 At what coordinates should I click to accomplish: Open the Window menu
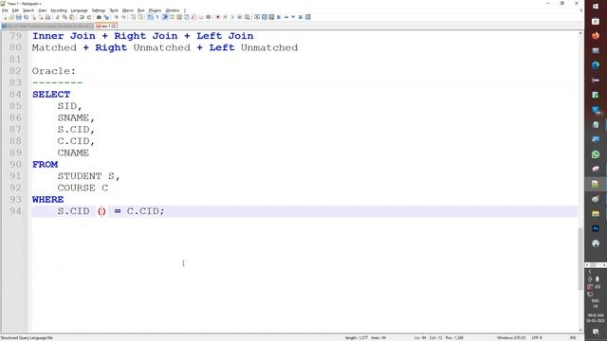pos(173,10)
